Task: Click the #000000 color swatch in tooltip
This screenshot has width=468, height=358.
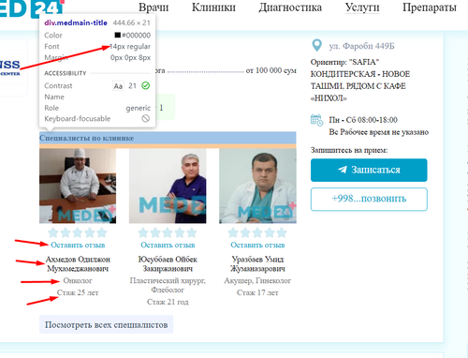Action: pyautogui.click(x=118, y=35)
